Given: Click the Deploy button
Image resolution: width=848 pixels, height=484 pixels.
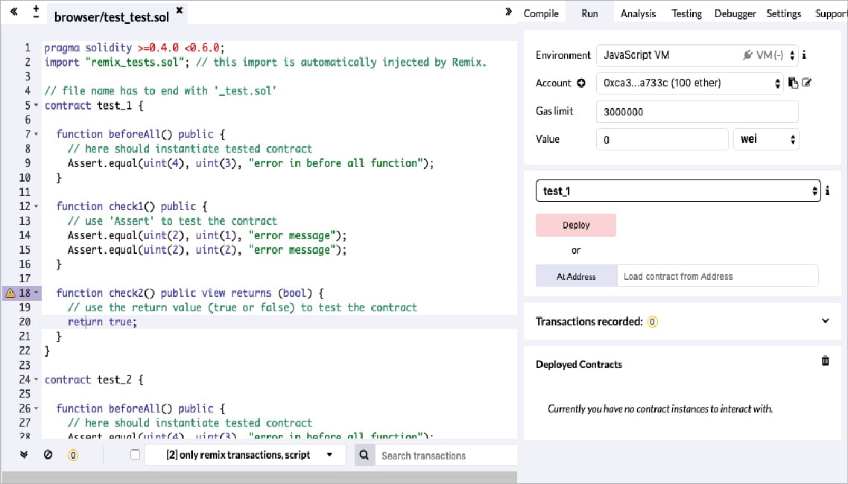Looking at the screenshot, I should pos(576,225).
